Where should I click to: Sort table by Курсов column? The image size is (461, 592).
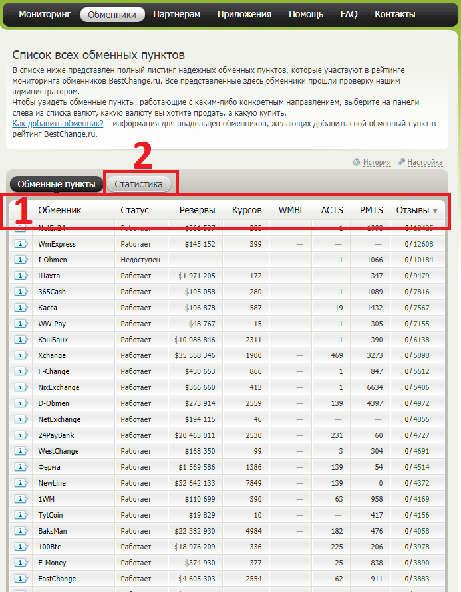[x=247, y=211]
